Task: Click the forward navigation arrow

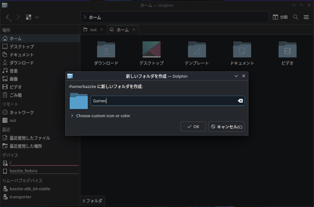Action: [18, 17]
